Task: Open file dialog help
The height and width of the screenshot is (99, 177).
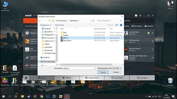Action: 121,25
